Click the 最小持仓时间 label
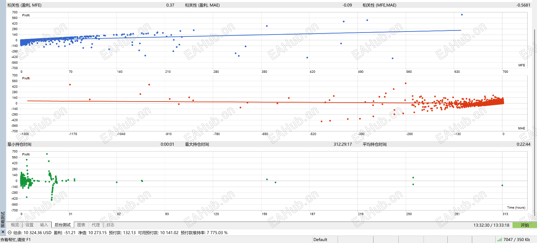The image size is (537, 243). coord(19,144)
